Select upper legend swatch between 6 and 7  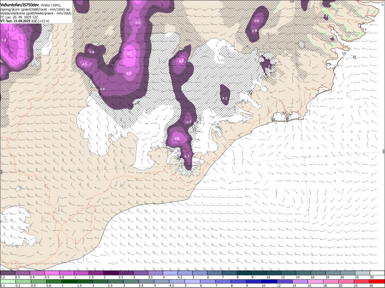click(x=214, y=273)
